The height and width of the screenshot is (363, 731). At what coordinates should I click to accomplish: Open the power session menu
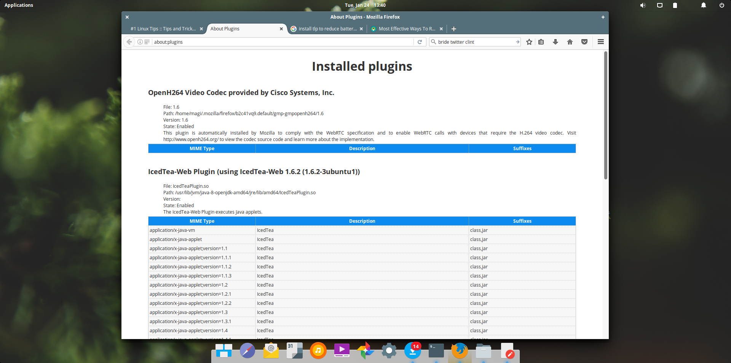(721, 5)
